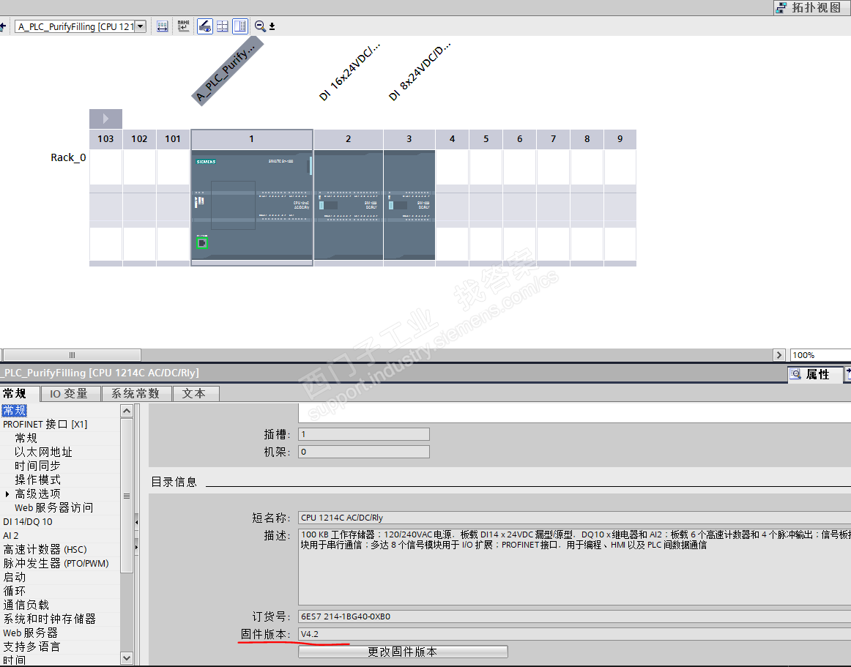Viewport: 851px width, 667px height.
Task: Click empty rack slot header 4
Action: coord(452,139)
